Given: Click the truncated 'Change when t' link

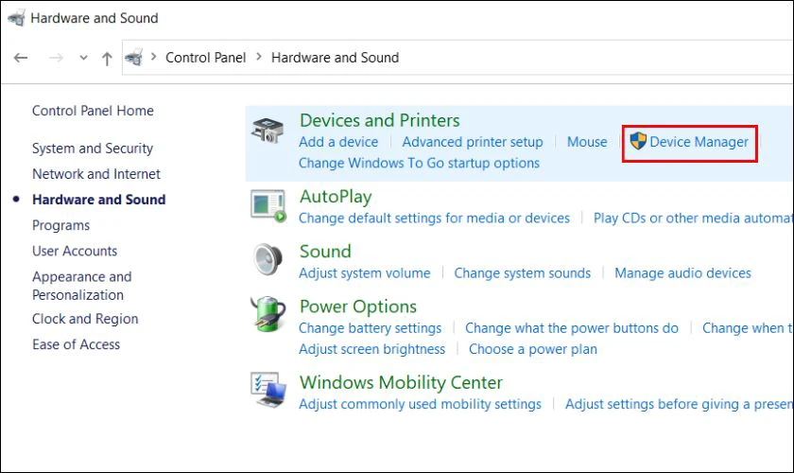Looking at the screenshot, I should [x=748, y=328].
